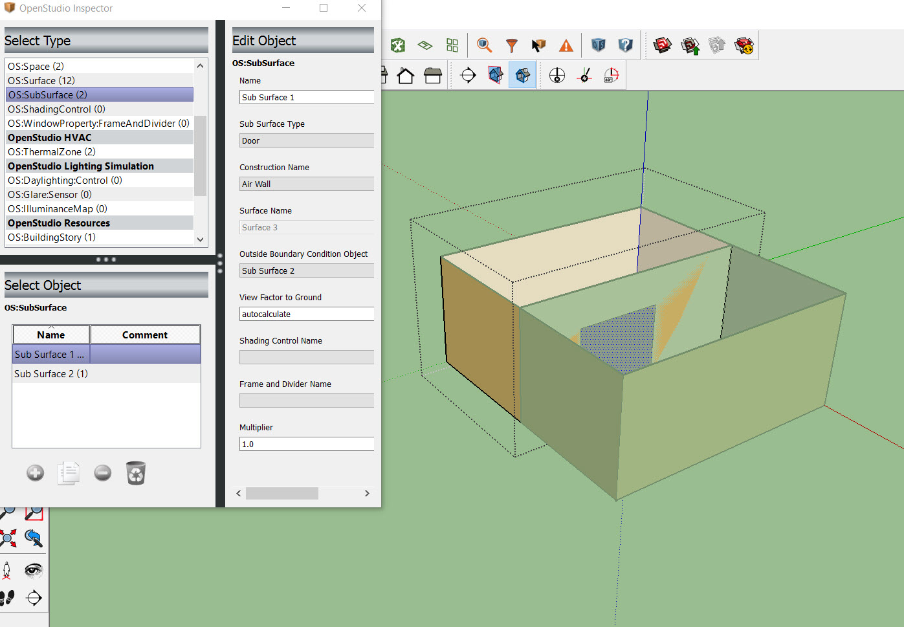
Task: Click the green surface matching tool icon
Action: point(398,45)
